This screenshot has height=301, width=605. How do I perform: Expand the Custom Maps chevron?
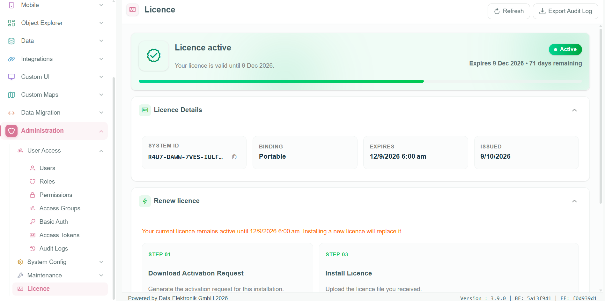(101, 95)
